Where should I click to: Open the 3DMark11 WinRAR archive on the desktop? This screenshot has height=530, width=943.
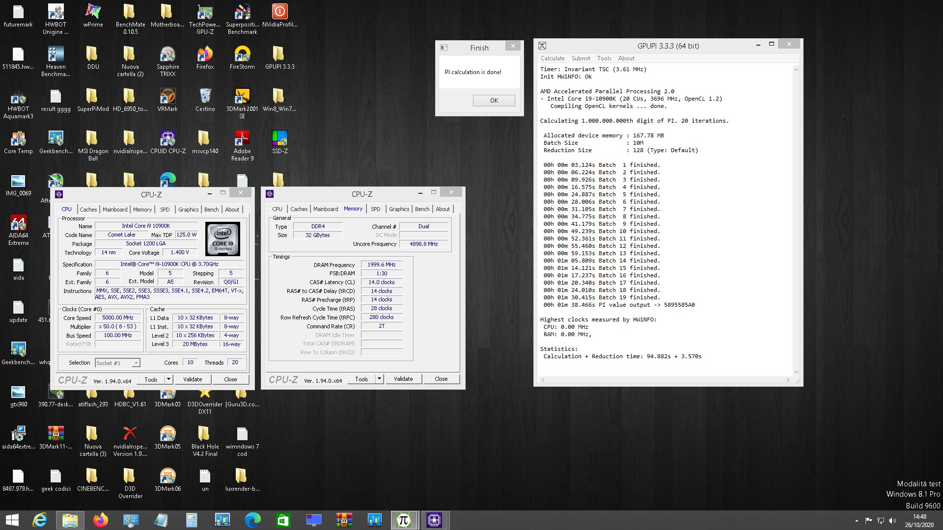pos(55,438)
